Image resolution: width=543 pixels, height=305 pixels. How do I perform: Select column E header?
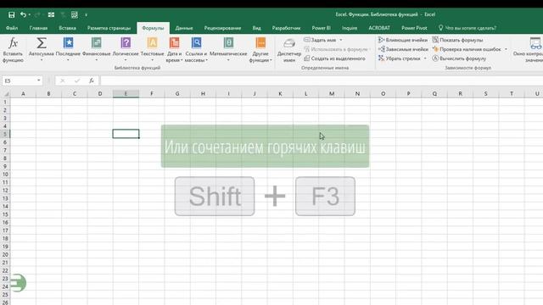click(x=126, y=94)
